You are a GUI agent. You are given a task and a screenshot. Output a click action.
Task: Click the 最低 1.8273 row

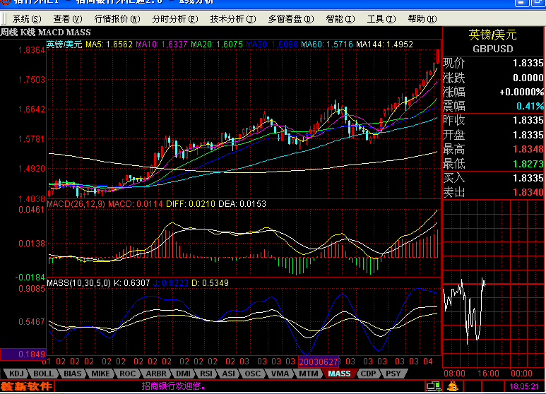[493, 164]
